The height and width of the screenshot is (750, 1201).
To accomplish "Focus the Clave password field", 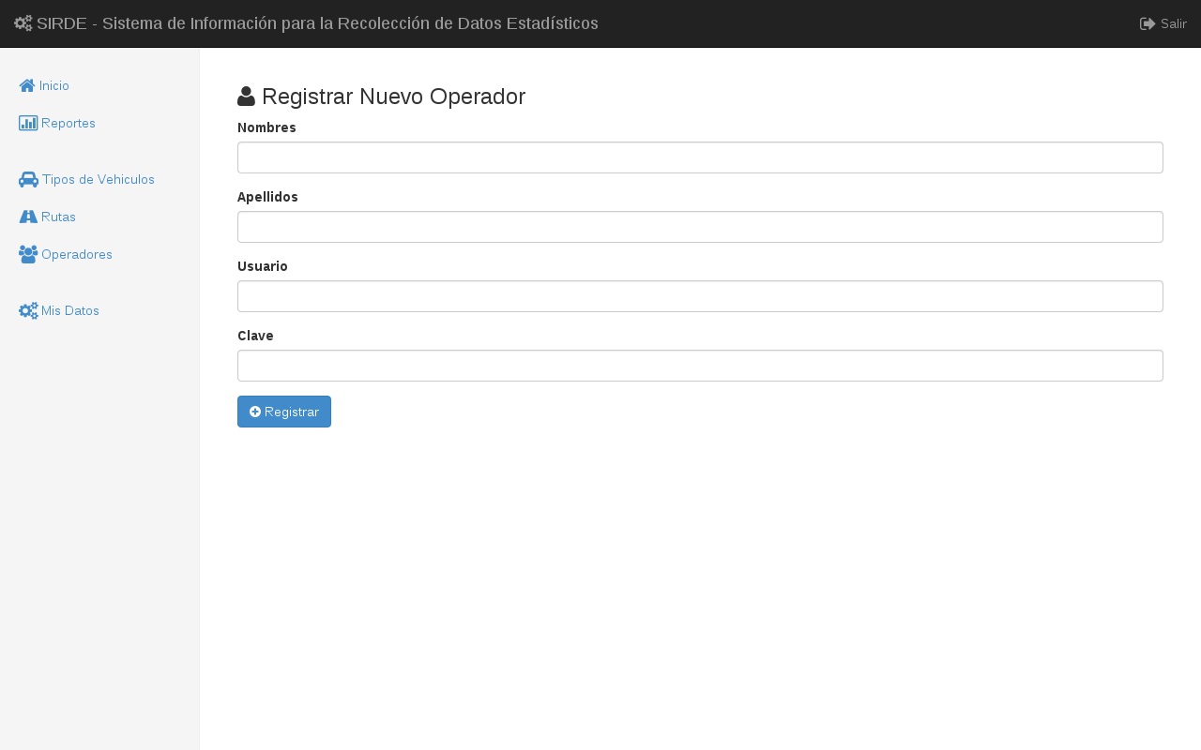I will (x=700, y=366).
